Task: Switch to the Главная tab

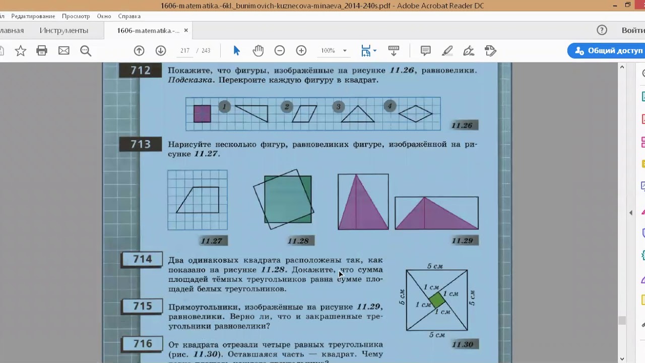Action: point(11,30)
